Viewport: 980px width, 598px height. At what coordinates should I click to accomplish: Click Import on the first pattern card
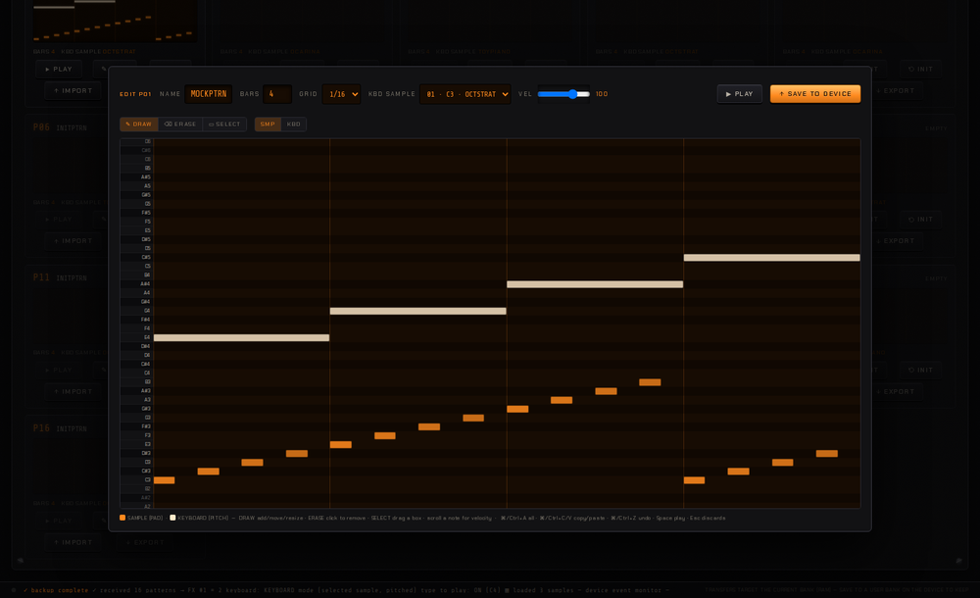point(73,91)
